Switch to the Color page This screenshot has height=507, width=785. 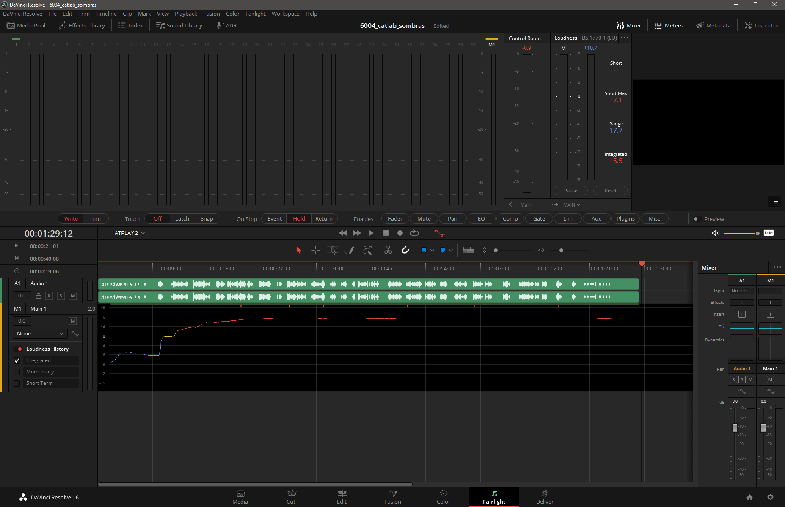click(x=443, y=497)
